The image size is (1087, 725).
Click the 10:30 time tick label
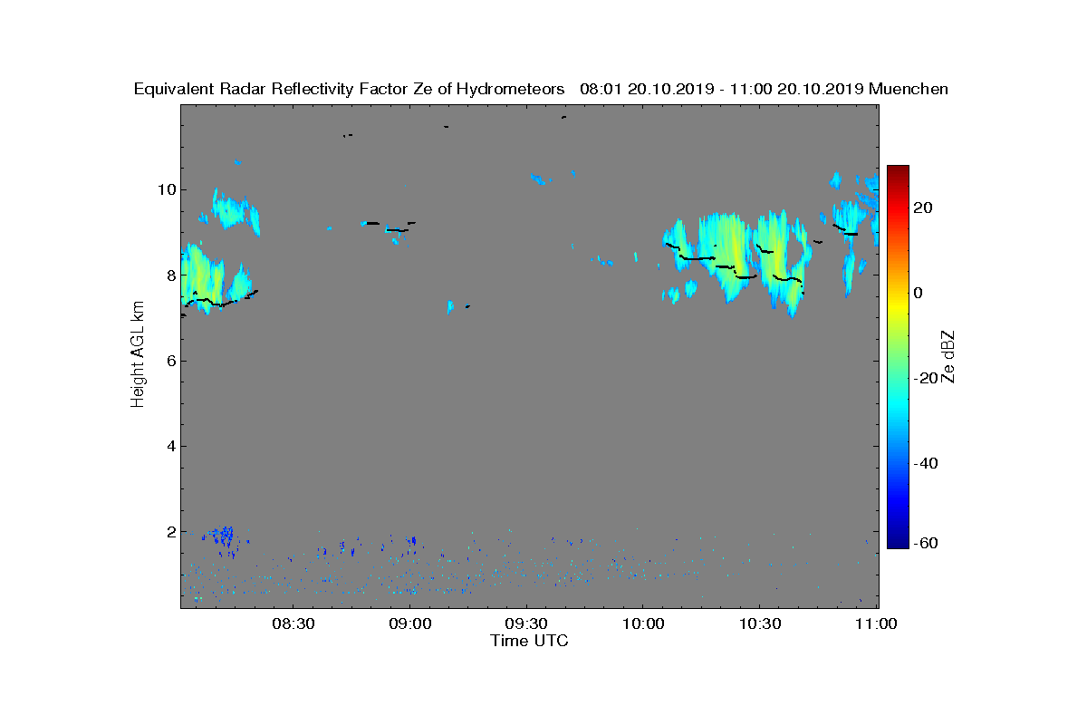pos(760,623)
